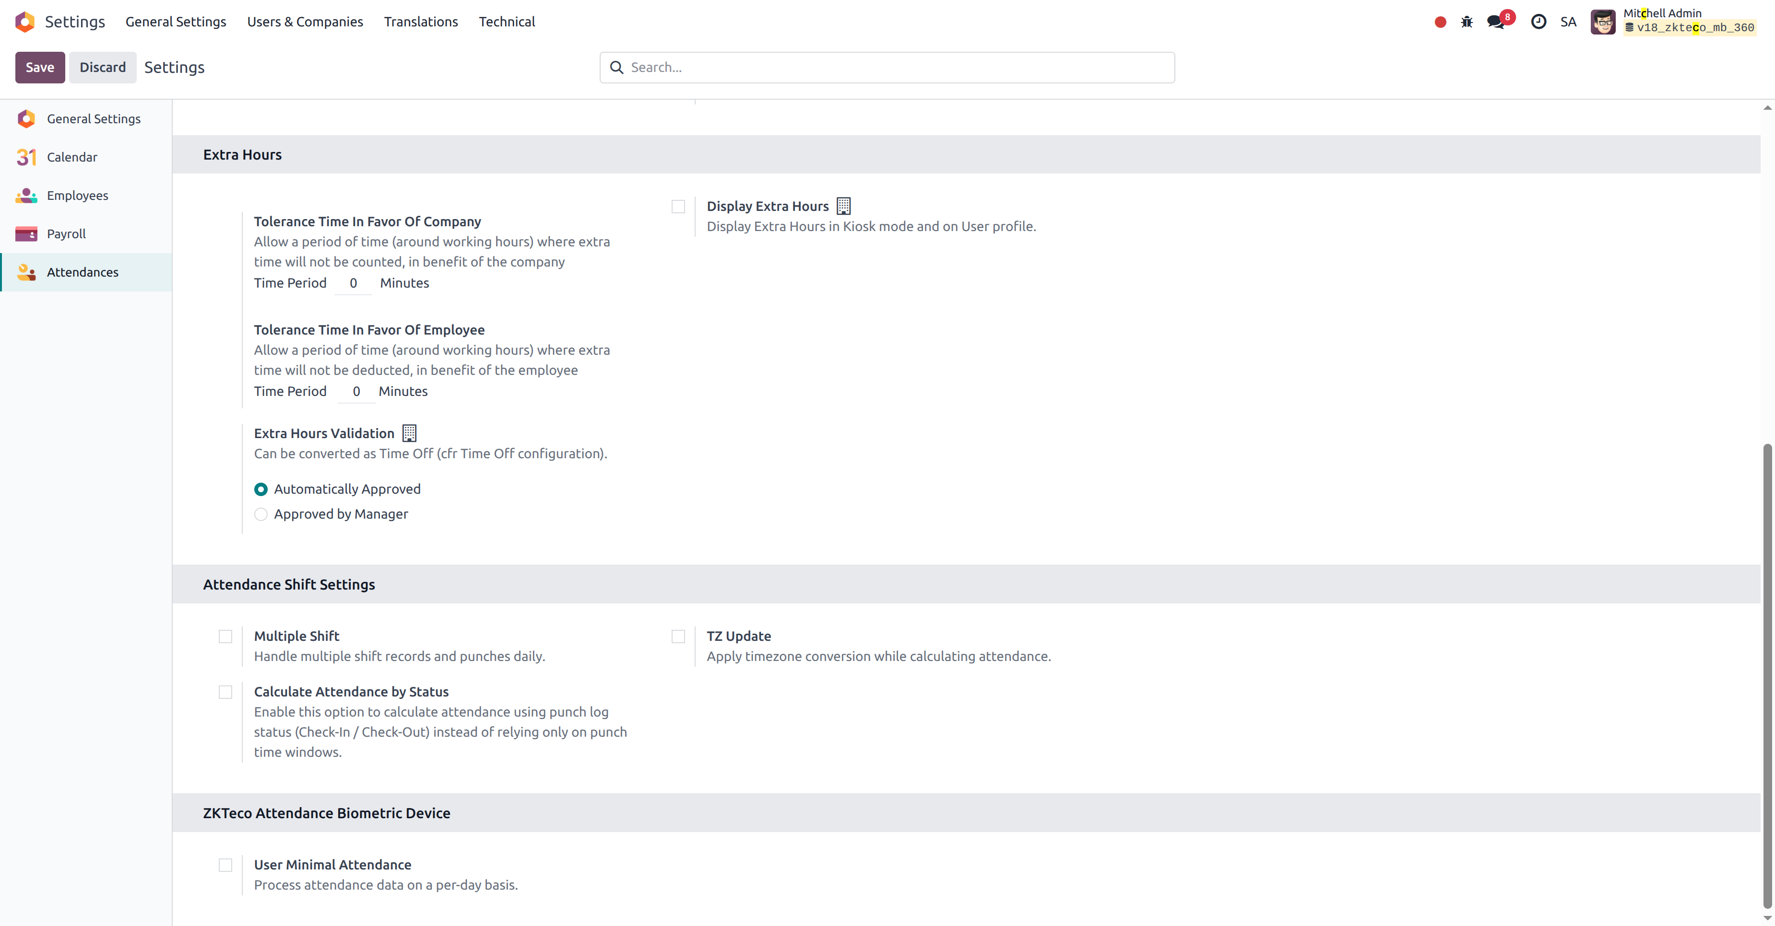Screen dimensions: 1775x926
Task: Open the Technical menu
Action: click(507, 22)
